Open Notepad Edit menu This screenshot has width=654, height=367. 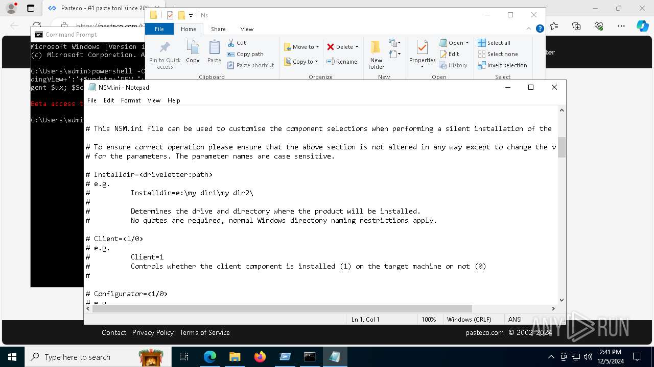pos(109,100)
